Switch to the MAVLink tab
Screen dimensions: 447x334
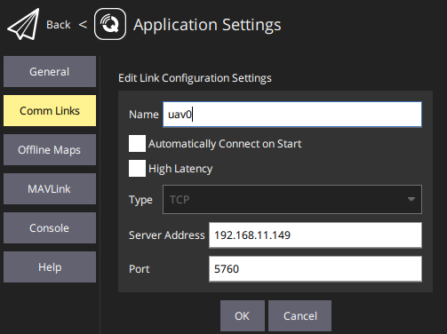[50, 189]
